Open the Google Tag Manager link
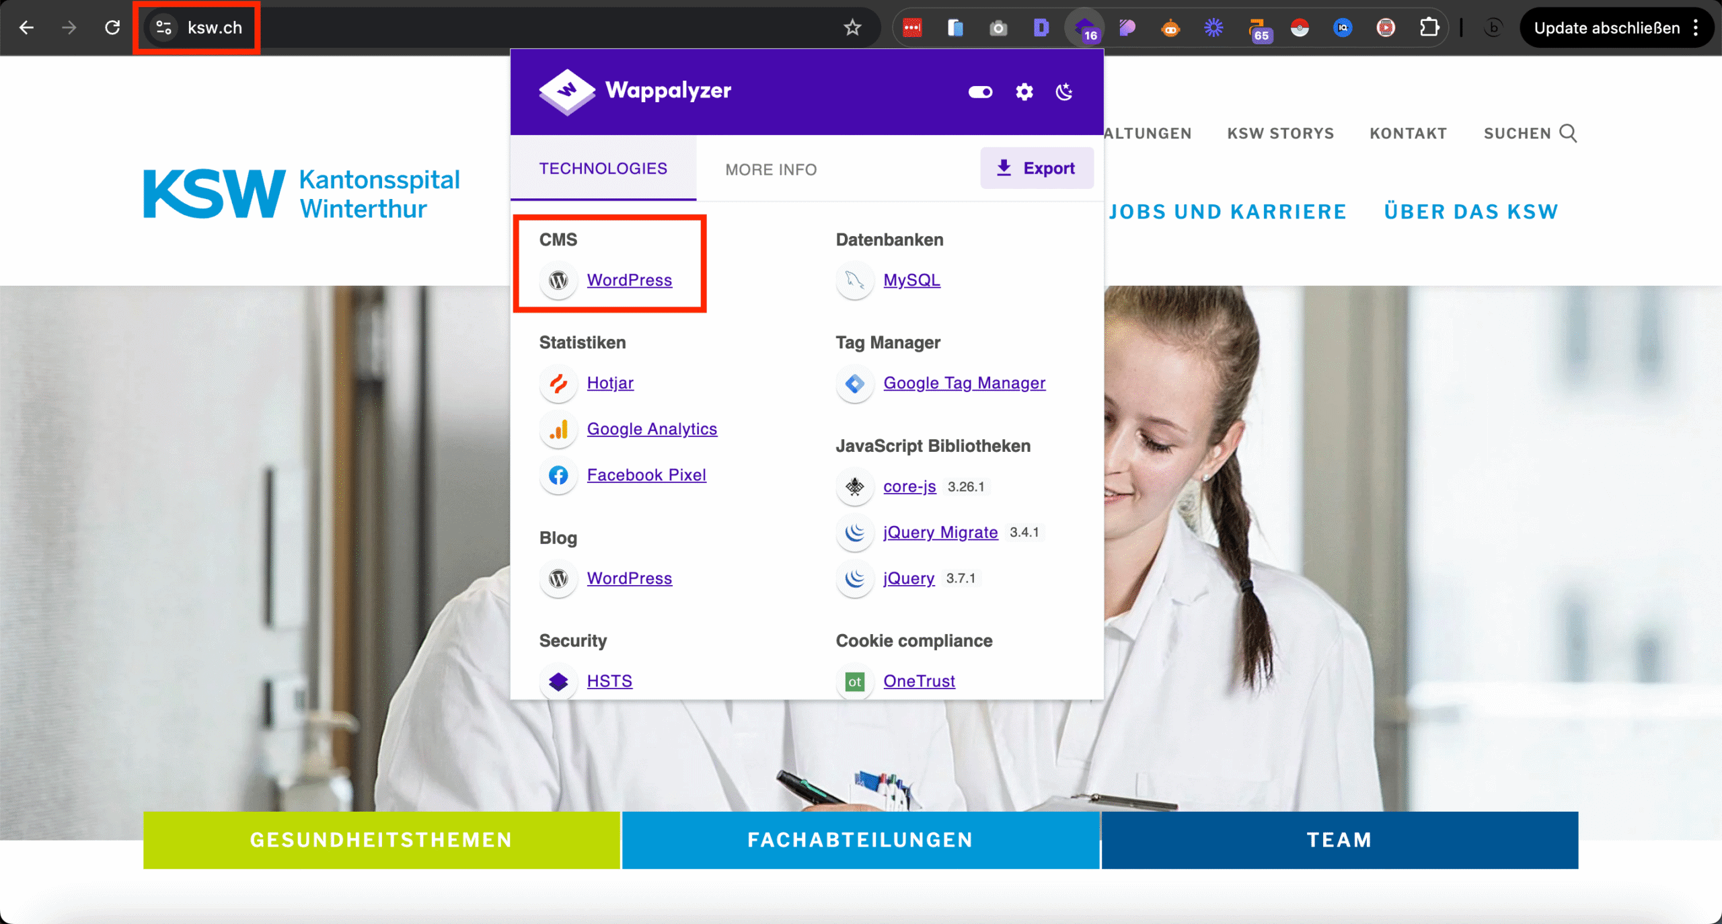Image resolution: width=1722 pixels, height=924 pixels. click(x=964, y=383)
